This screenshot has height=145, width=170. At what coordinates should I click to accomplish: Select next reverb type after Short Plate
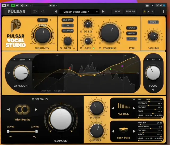pyautogui.click(x=134, y=131)
